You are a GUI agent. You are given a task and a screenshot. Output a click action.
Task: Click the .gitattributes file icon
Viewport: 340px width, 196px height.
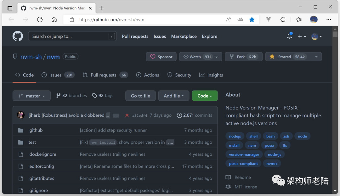20,178
